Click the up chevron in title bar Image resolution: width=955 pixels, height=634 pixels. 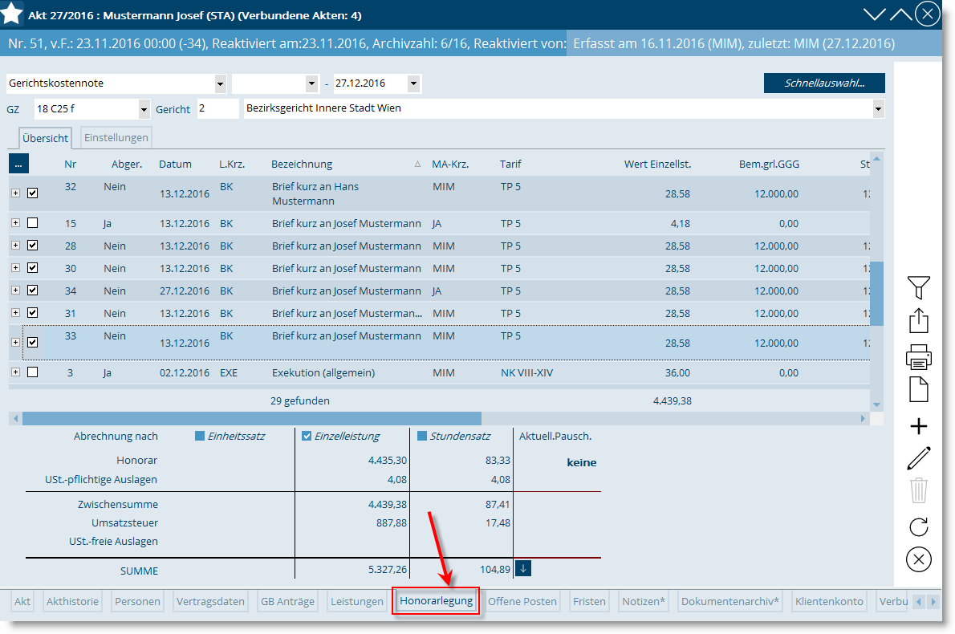pyautogui.click(x=901, y=14)
